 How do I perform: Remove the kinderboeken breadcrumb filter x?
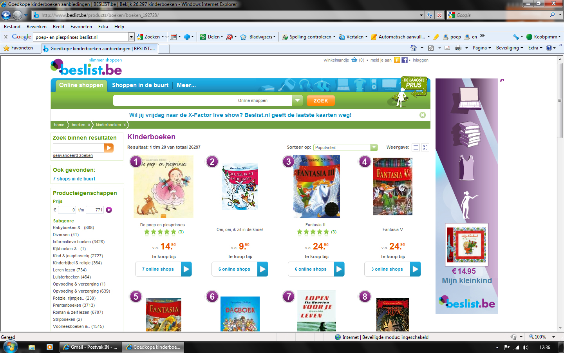point(125,125)
